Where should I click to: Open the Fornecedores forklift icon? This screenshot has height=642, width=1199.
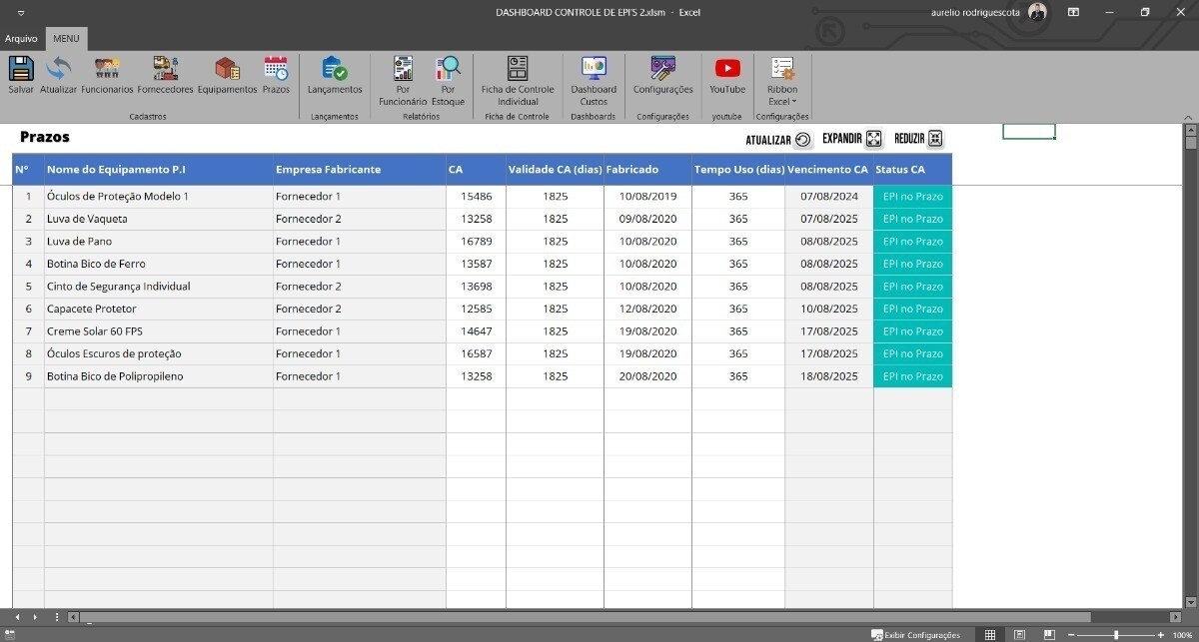165,69
